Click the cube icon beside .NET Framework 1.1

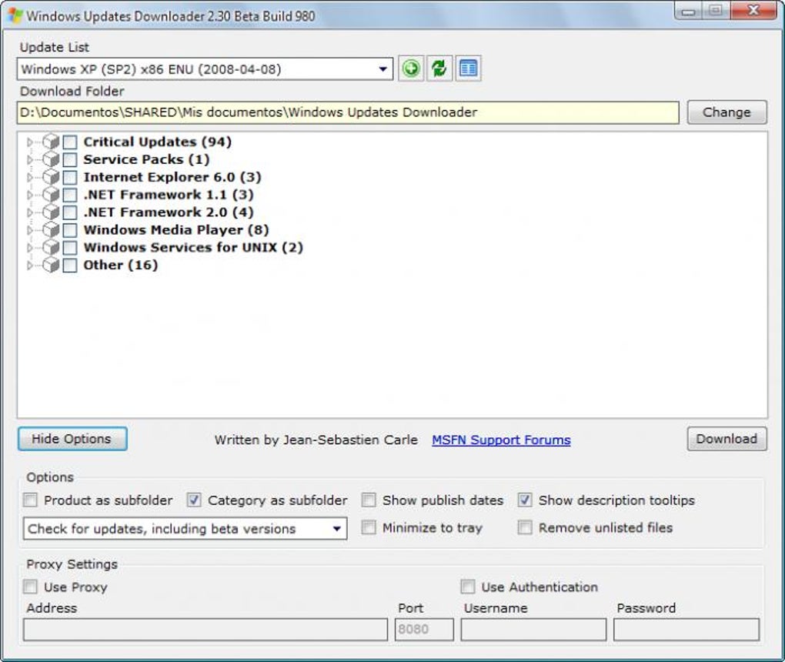(x=51, y=194)
